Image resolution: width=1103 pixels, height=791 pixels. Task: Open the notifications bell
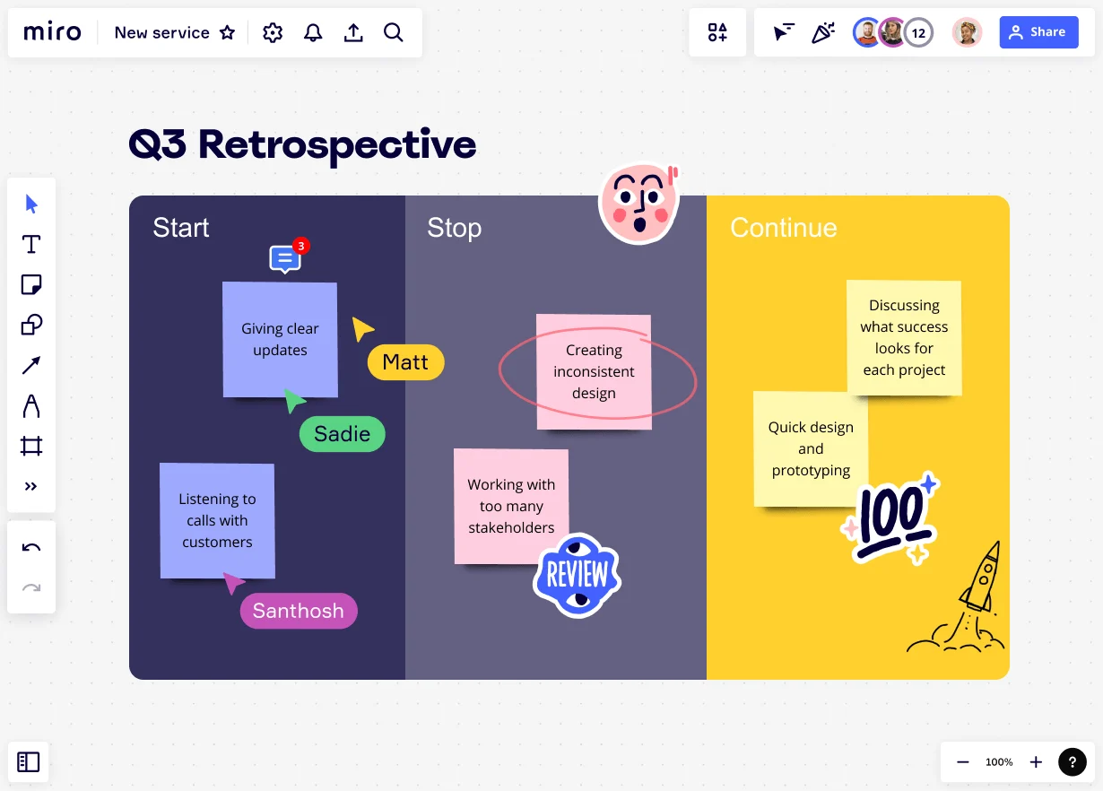(x=313, y=32)
